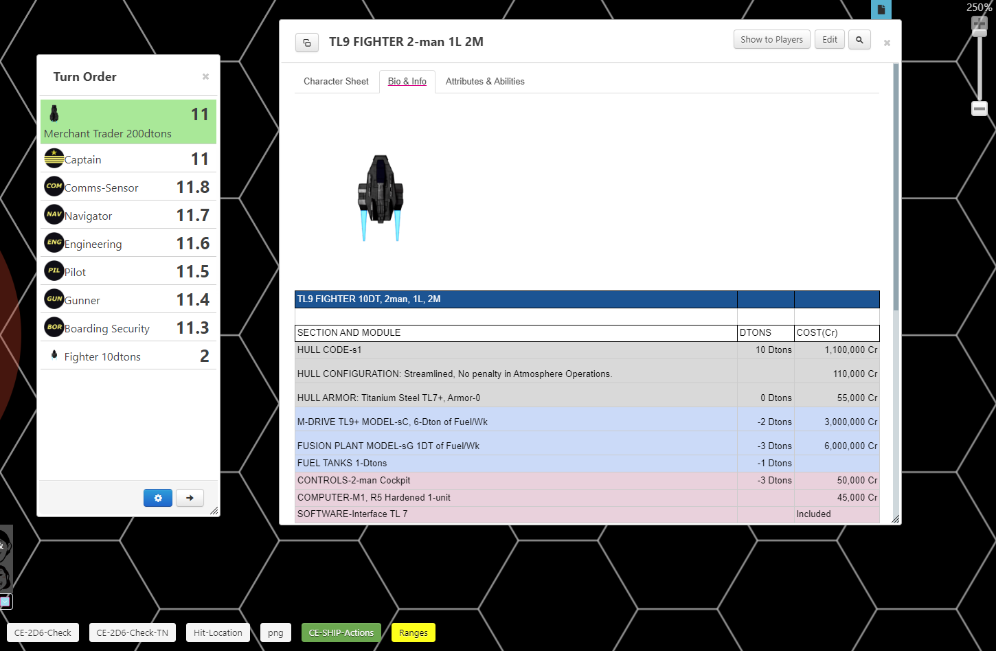Click the Show to Players button
The image size is (996, 651).
[772, 39]
